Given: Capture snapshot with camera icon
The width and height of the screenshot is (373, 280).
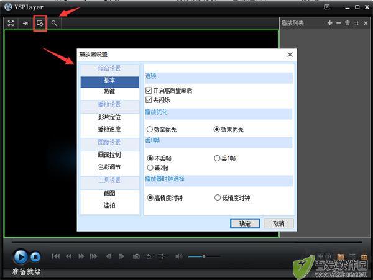Looking at the screenshot, I should (136, 256).
